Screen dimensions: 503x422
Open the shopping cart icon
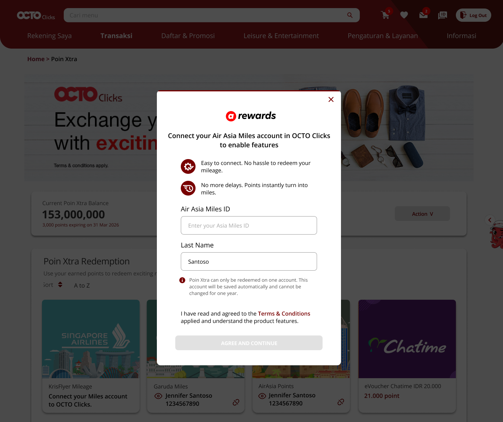coord(385,15)
